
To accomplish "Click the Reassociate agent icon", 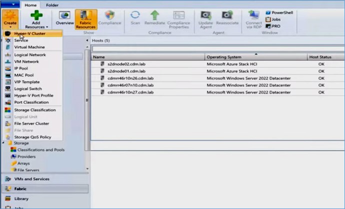I will (227, 15).
